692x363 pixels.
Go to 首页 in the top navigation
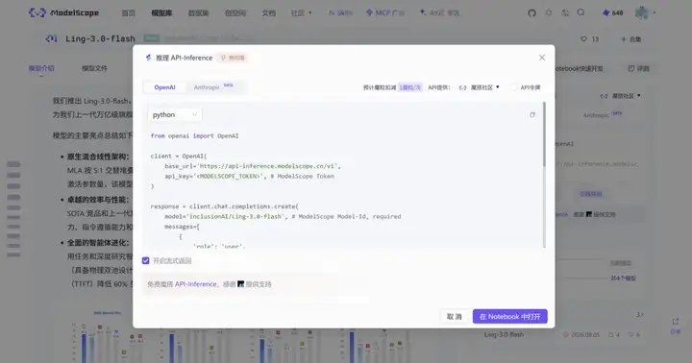(128, 12)
